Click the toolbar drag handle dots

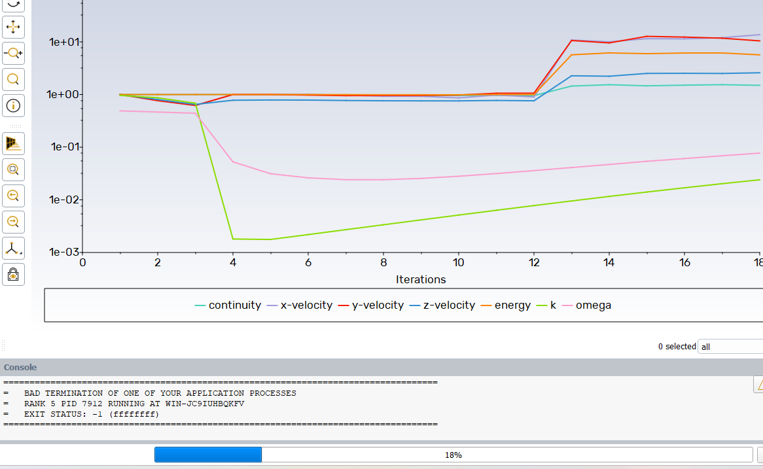pyautogui.click(x=15, y=126)
